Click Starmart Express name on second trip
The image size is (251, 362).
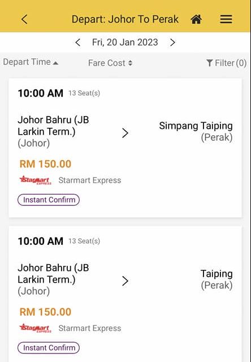[x=90, y=328]
